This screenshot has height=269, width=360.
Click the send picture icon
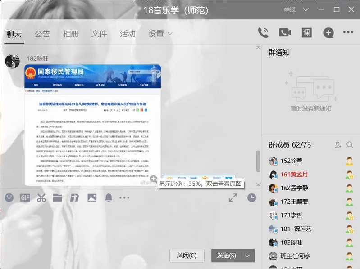click(92, 197)
